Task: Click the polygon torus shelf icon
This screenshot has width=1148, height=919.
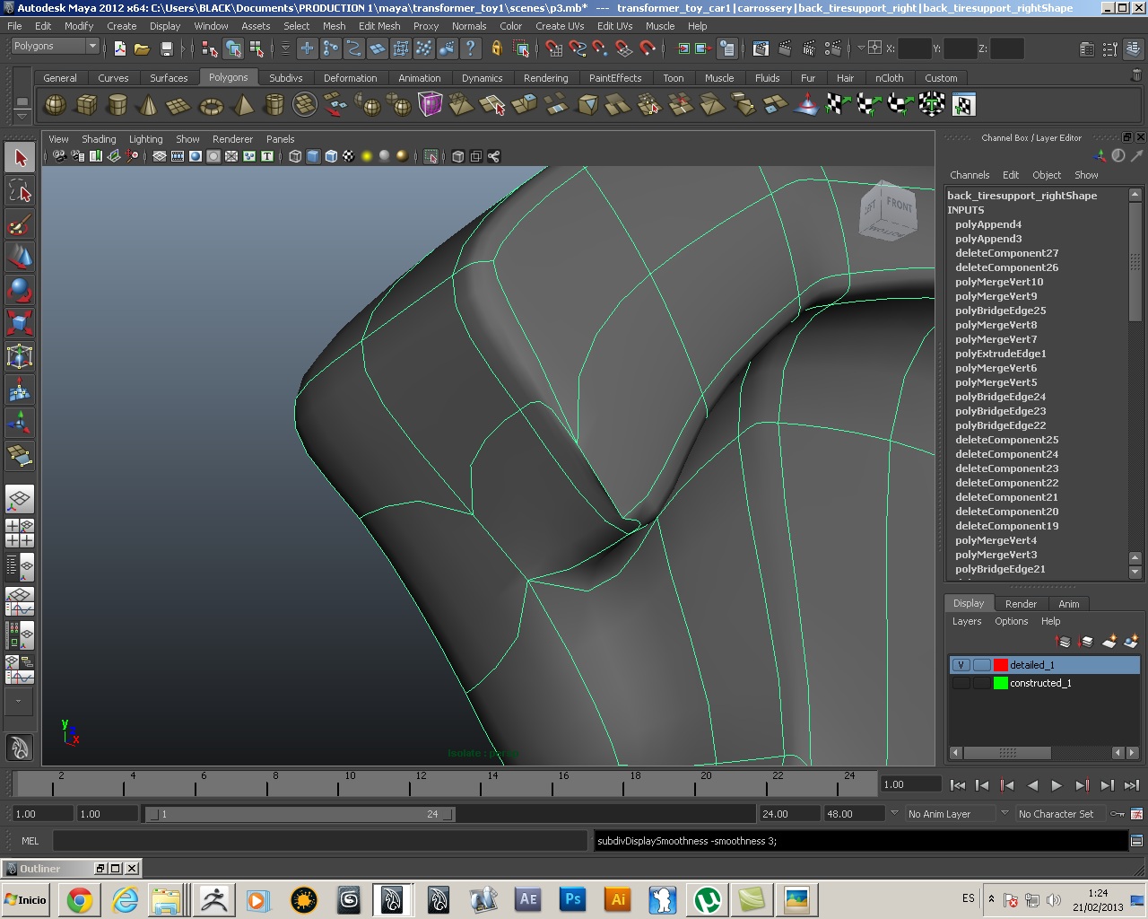Action: coord(211,107)
